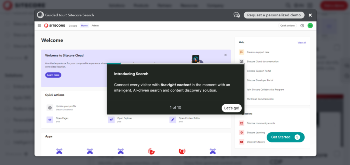Click the tour progress bar
Viewport: 350px width, 165px height.
[175, 63]
